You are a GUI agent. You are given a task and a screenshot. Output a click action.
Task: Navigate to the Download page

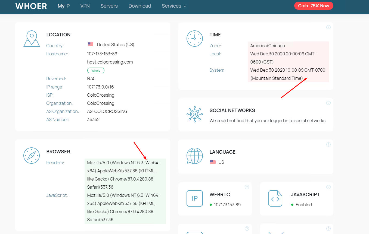(139, 6)
